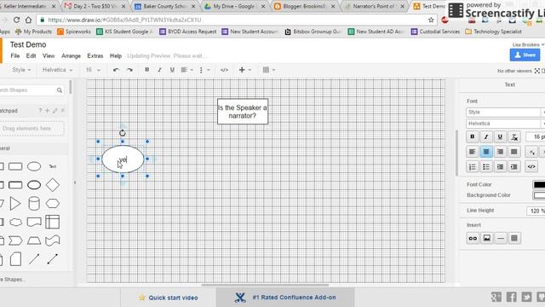
Task: Click the Font Color swatch
Action: [539, 184]
